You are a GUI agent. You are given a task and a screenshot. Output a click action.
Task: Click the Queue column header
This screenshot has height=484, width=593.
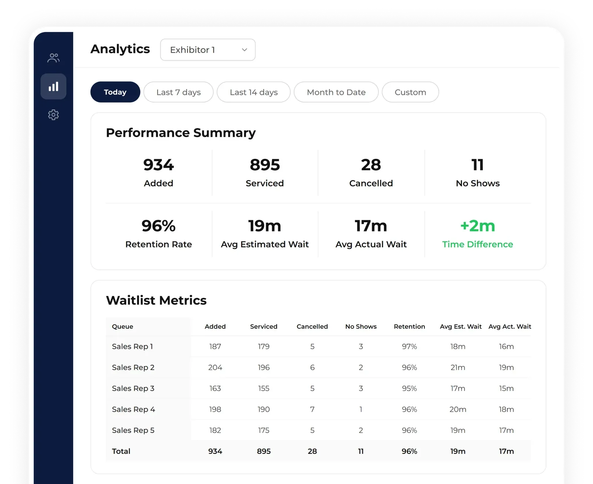click(x=123, y=326)
